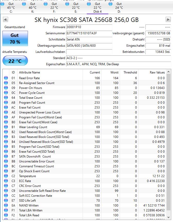Click the status icon of Power Cycle Count

[x=6, y=93]
